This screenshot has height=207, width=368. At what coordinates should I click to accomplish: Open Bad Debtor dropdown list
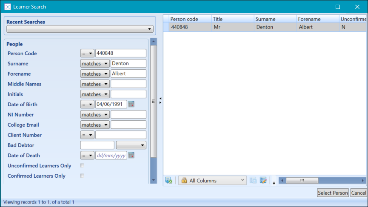coord(131,145)
